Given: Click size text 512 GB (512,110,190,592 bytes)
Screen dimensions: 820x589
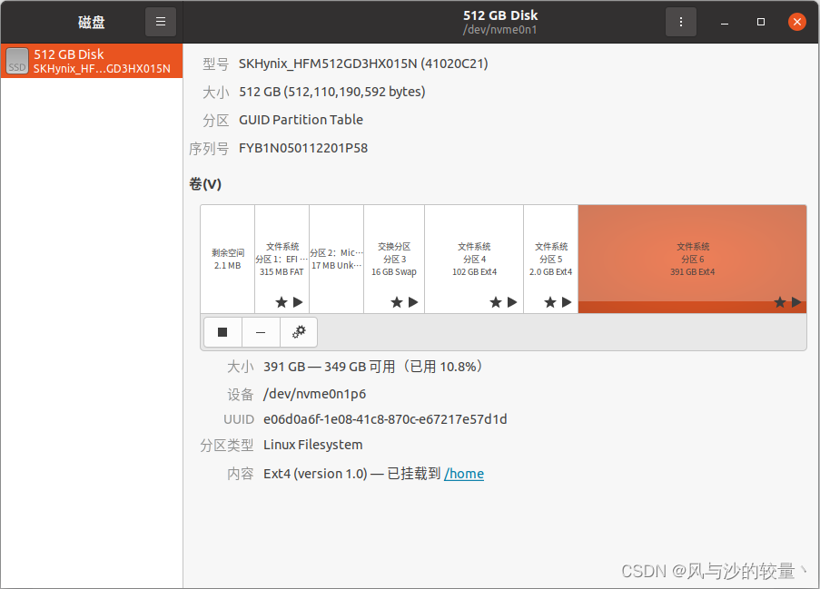Looking at the screenshot, I should tap(332, 92).
